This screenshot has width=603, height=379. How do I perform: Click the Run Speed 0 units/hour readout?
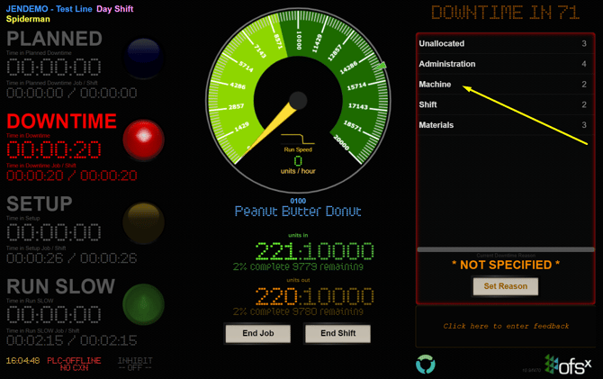[x=298, y=160]
